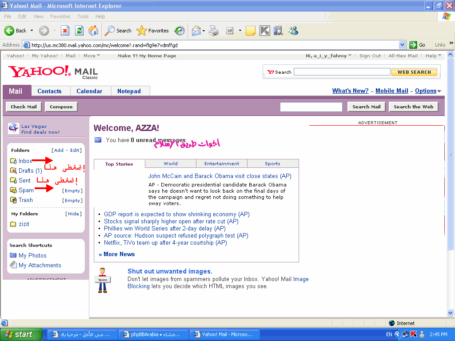Click the EN language indicator in taskbar
The height and width of the screenshot is (341, 455).
tap(389, 334)
